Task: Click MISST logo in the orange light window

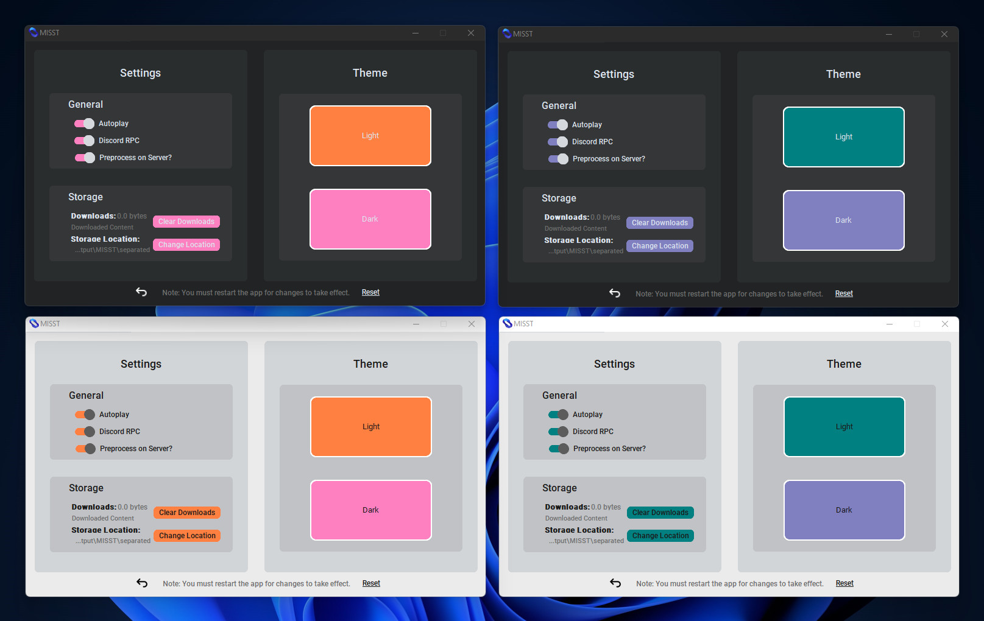Action: point(34,323)
